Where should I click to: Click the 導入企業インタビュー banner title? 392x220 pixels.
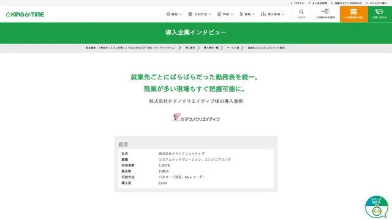[x=196, y=32]
